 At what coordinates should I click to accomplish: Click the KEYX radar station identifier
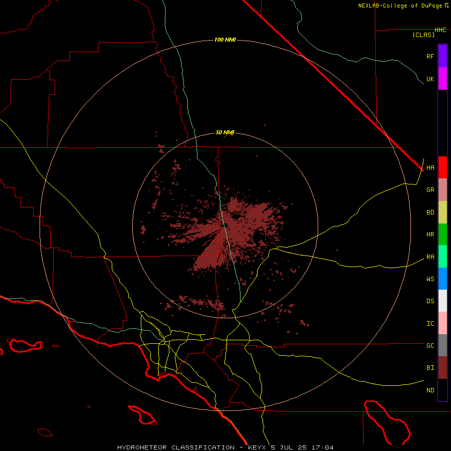257,447
